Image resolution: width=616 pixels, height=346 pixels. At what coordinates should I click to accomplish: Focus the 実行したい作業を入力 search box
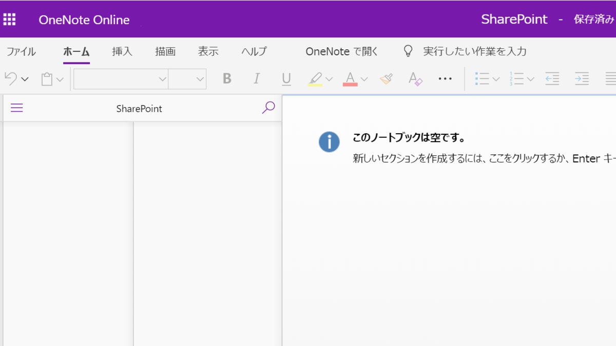pyautogui.click(x=475, y=51)
